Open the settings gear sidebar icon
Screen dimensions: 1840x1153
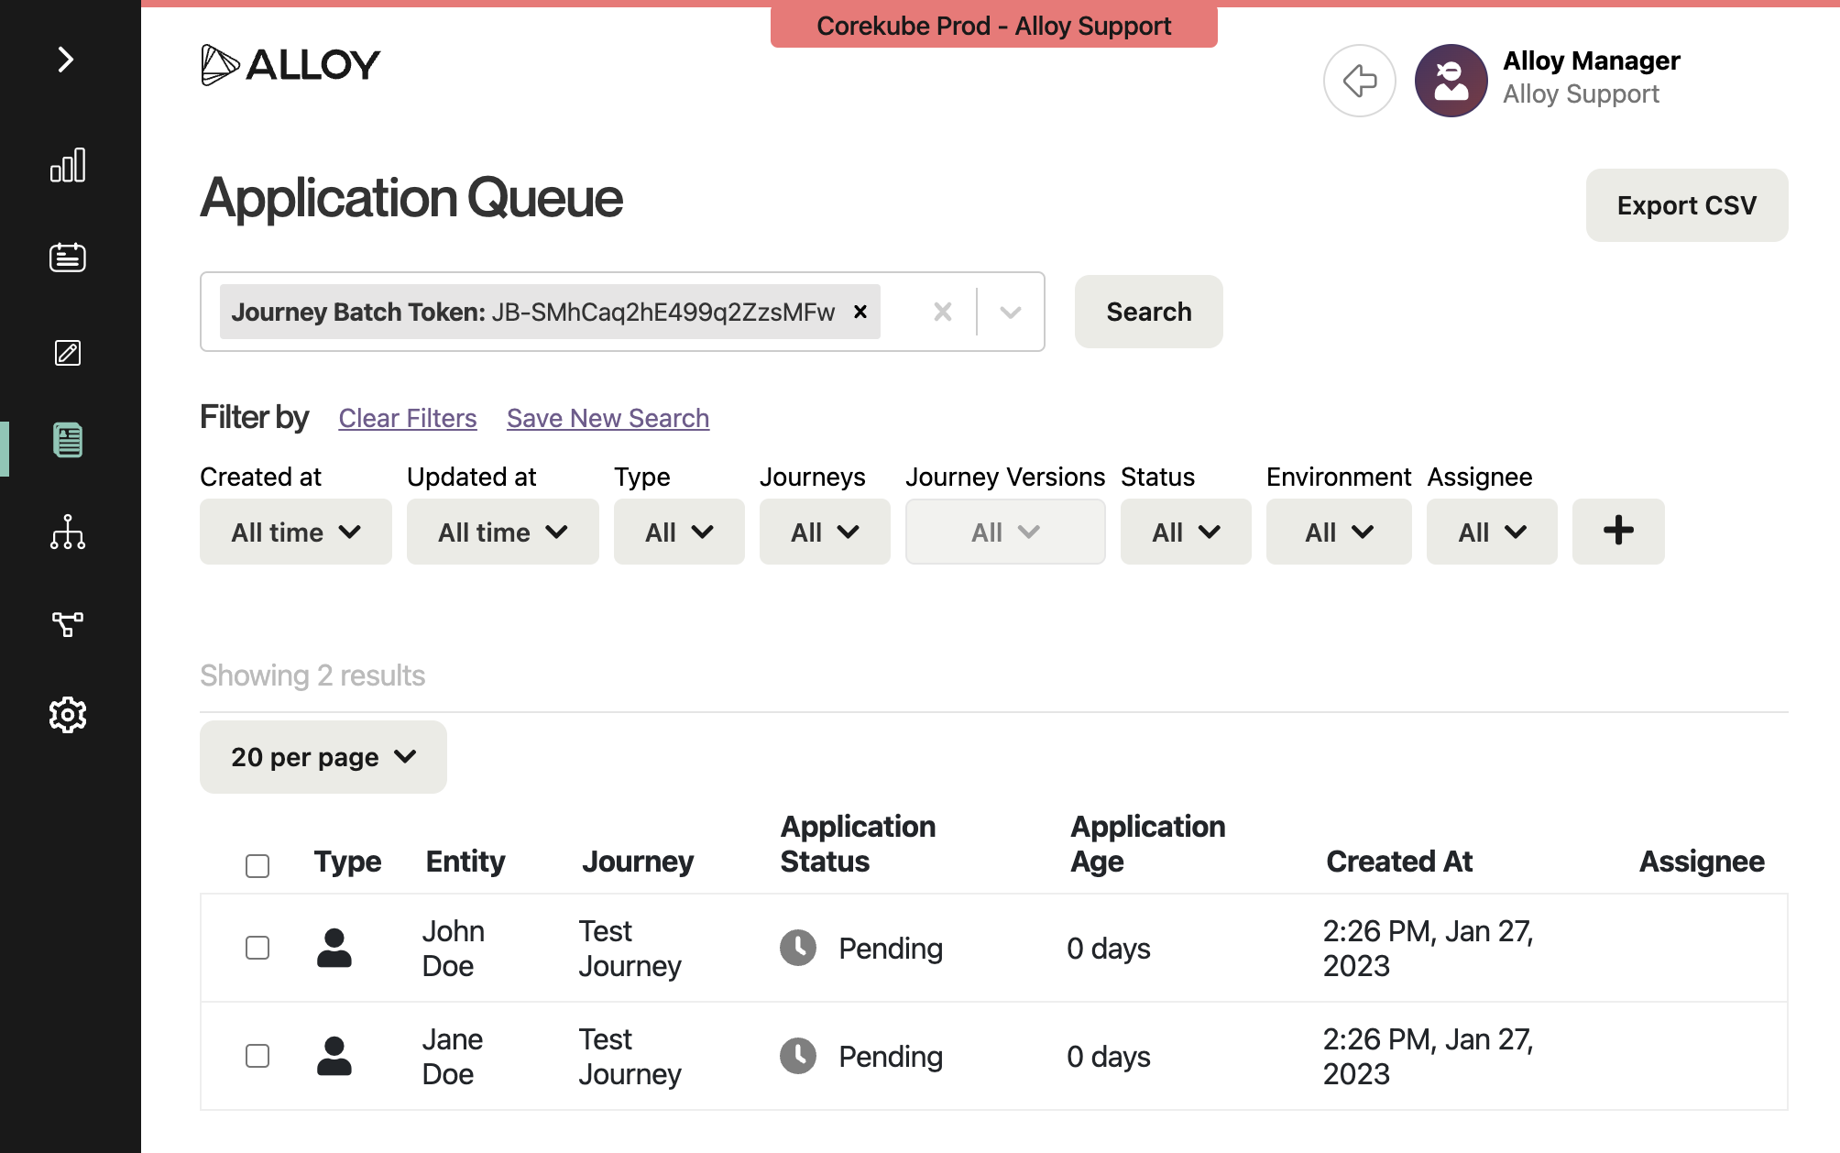pyautogui.click(x=68, y=715)
